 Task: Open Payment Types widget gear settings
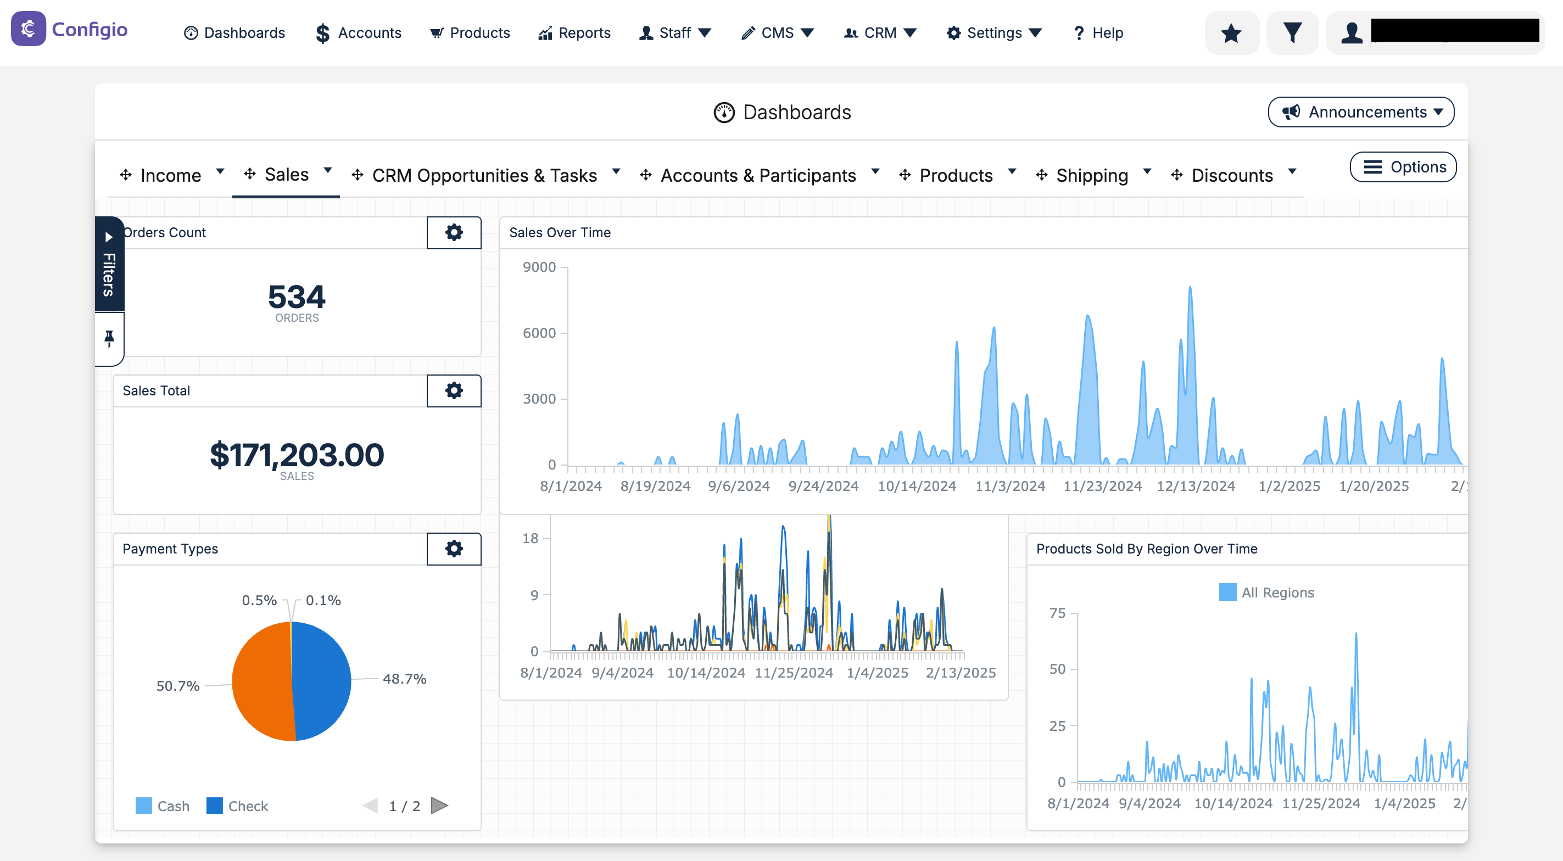click(x=454, y=549)
